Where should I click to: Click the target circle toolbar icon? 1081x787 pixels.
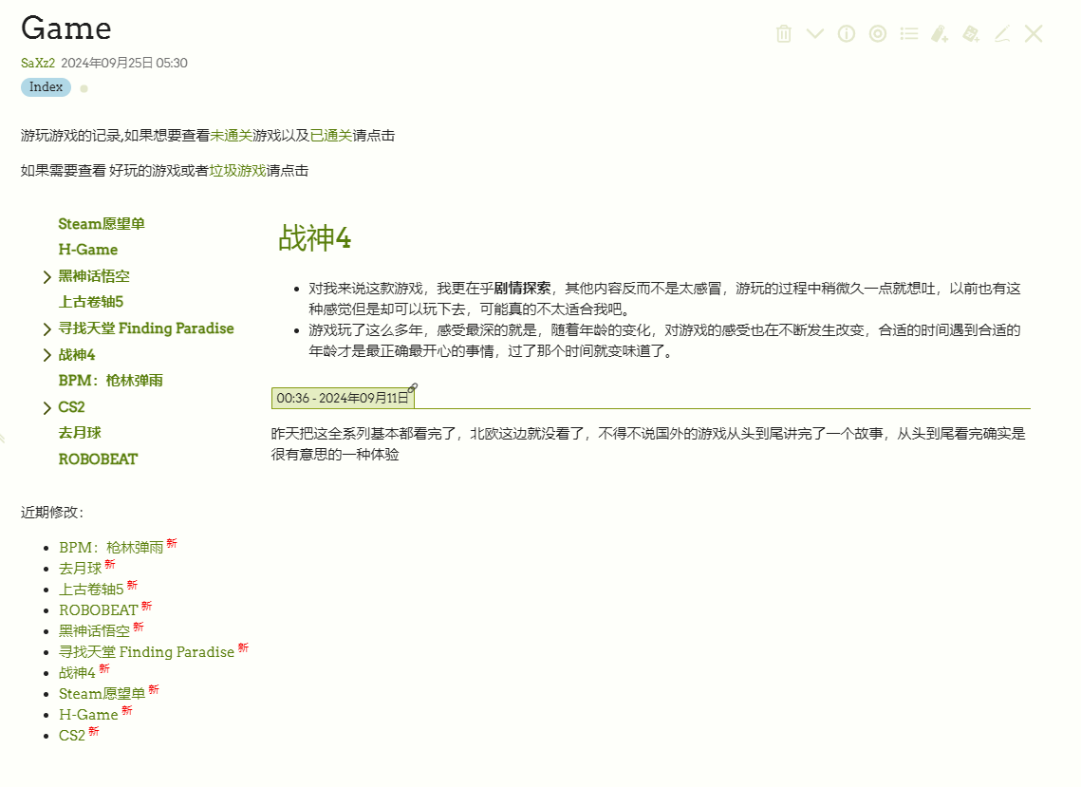[878, 33]
